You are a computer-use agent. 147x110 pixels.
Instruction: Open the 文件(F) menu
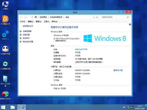tap(22, 22)
